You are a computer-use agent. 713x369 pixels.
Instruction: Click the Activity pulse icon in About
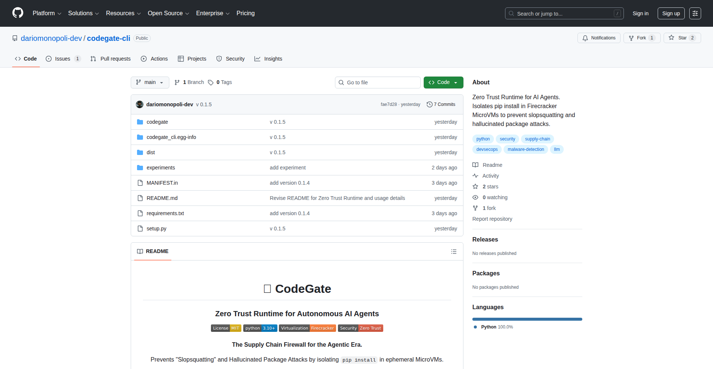[x=476, y=175]
